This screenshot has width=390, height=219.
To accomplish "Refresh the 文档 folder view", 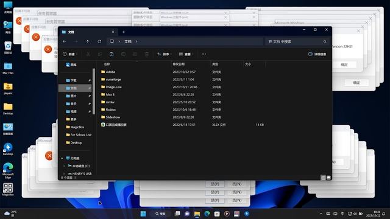I will click(99, 41).
